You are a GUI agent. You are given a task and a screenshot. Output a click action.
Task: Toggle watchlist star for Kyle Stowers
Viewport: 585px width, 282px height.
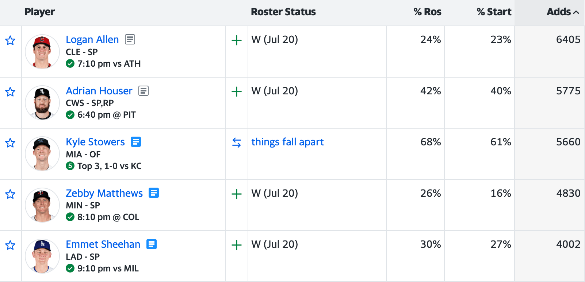pyautogui.click(x=10, y=143)
